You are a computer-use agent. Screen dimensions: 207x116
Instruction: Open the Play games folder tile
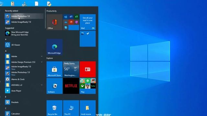(x=88, y=86)
